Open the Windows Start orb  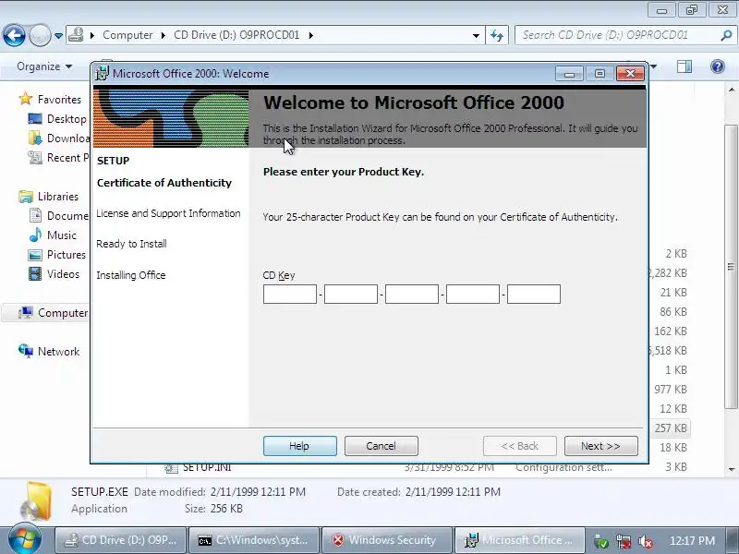pyautogui.click(x=25, y=539)
